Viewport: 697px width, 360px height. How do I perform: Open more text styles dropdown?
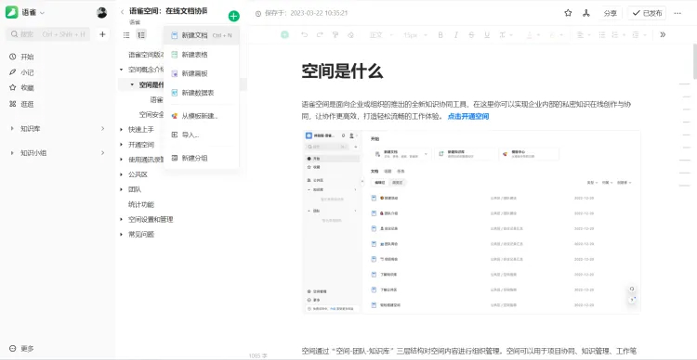click(506, 34)
